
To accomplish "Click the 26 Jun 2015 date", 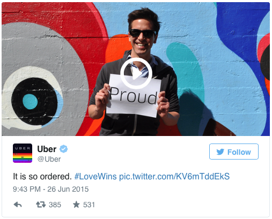I will pos(68,189).
